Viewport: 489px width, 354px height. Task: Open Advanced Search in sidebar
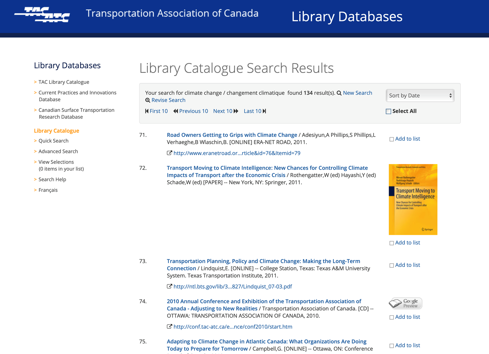58,151
